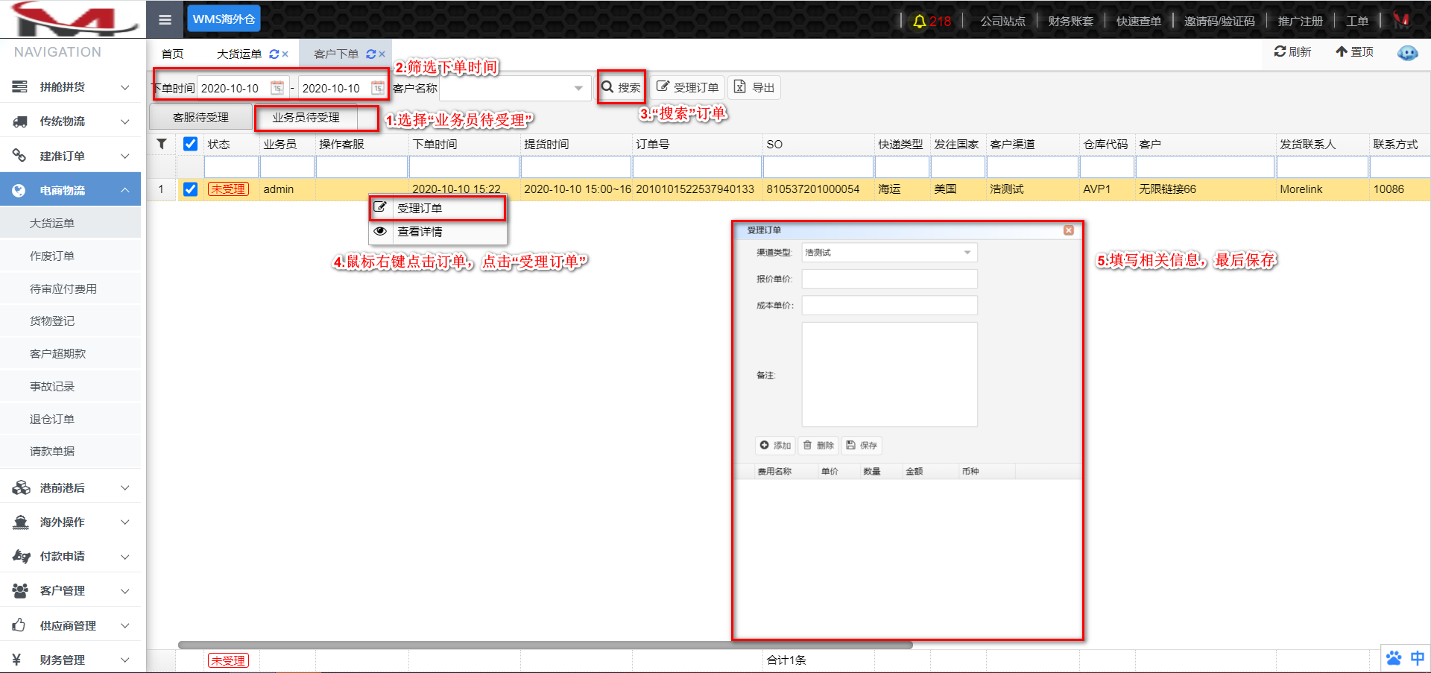Click the 电商物流 globe icon
1431x673 pixels.
[x=19, y=191]
